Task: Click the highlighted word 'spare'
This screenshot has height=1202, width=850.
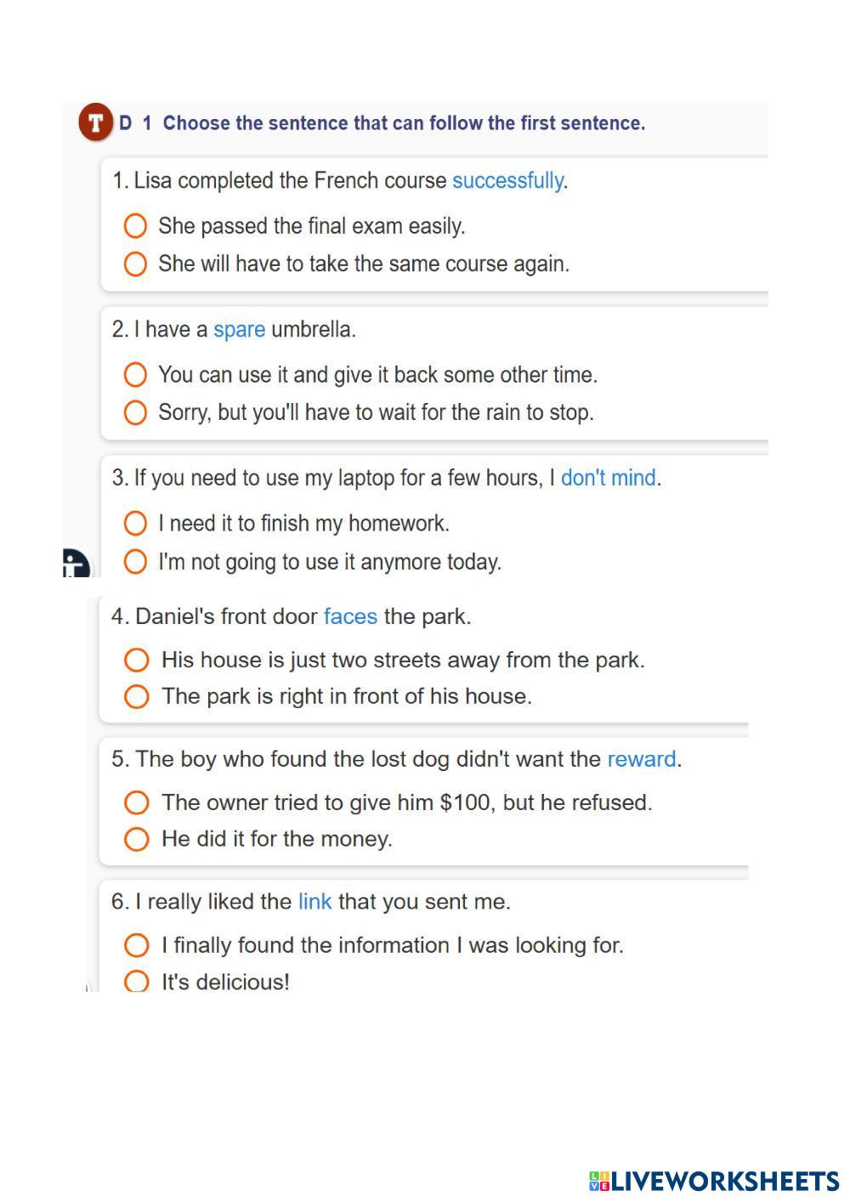Action: tap(239, 330)
